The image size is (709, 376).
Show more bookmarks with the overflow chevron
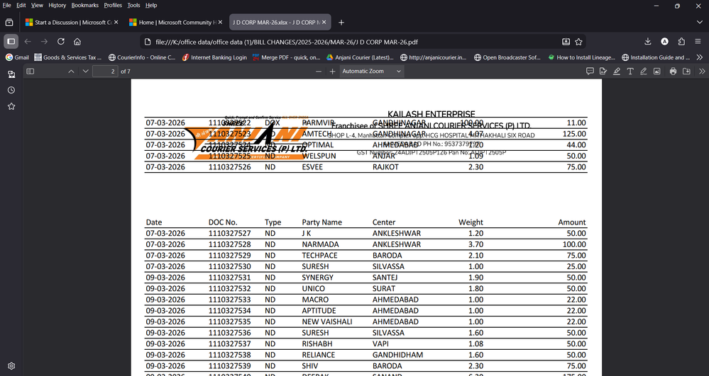pos(700,57)
